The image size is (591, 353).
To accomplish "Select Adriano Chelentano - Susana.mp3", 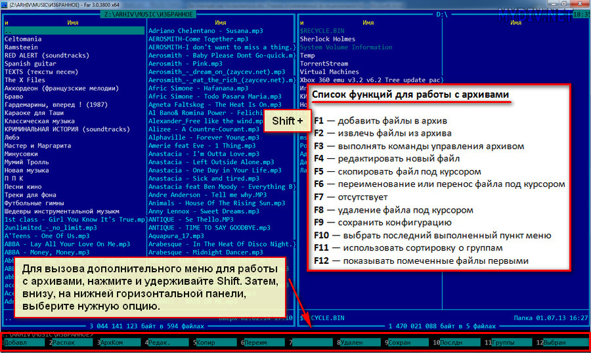I will pyautogui.click(x=206, y=31).
